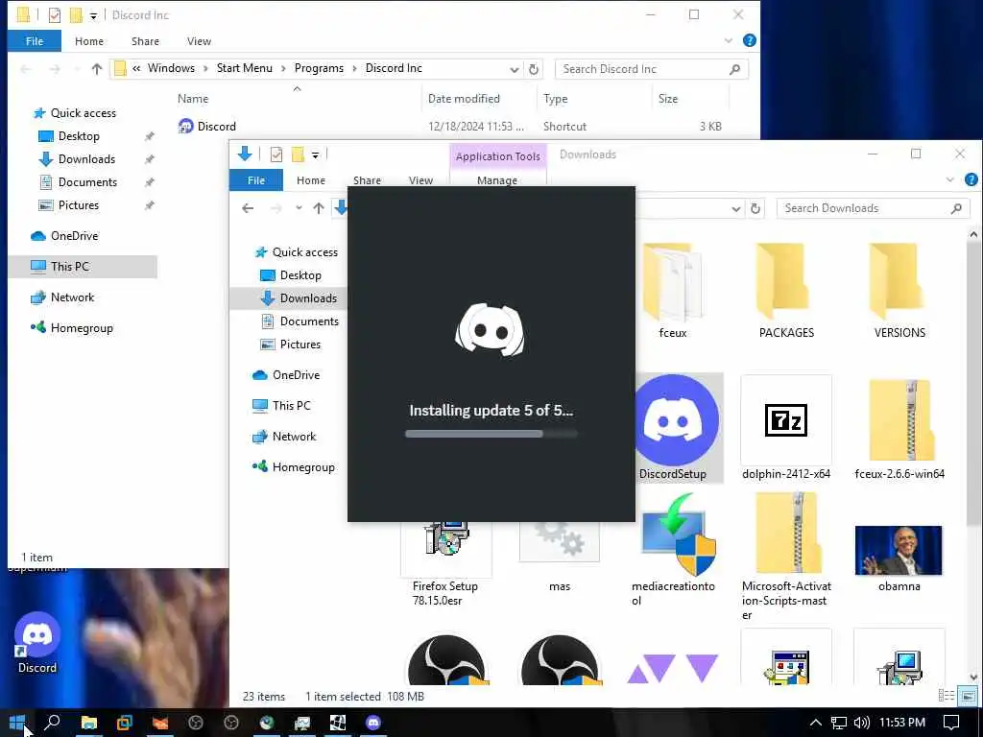Select the Firefox Setup 78.15.0esr installer
Viewport: 983px width, 737px height.
[x=445, y=562]
